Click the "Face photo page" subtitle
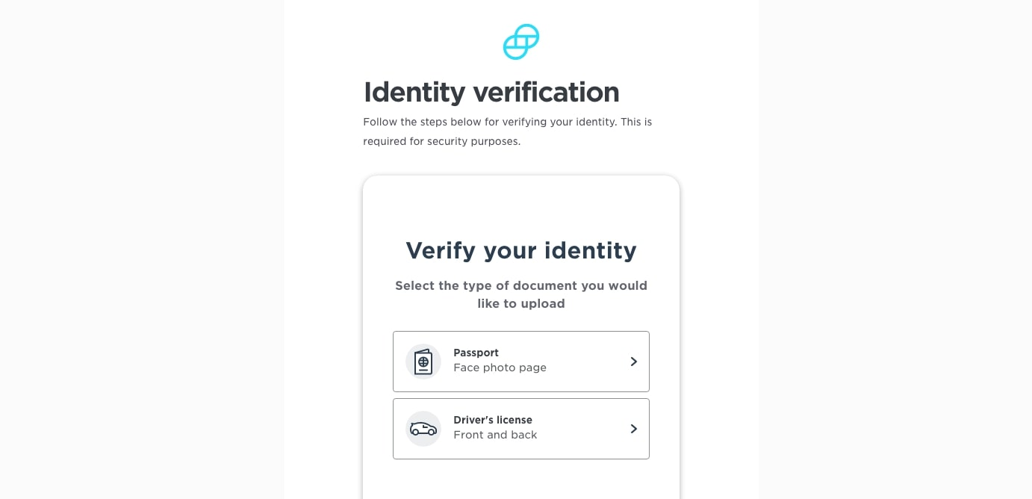The width and height of the screenshot is (1032, 499). click(x=500, y=368)
